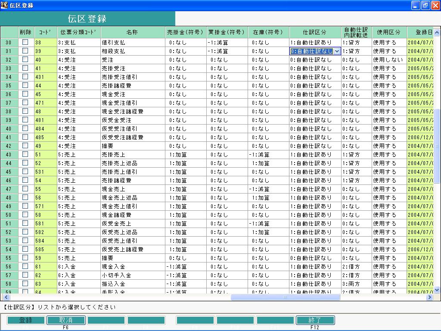
Task: Check the delete box for row 30
Action: coord(25,42)
